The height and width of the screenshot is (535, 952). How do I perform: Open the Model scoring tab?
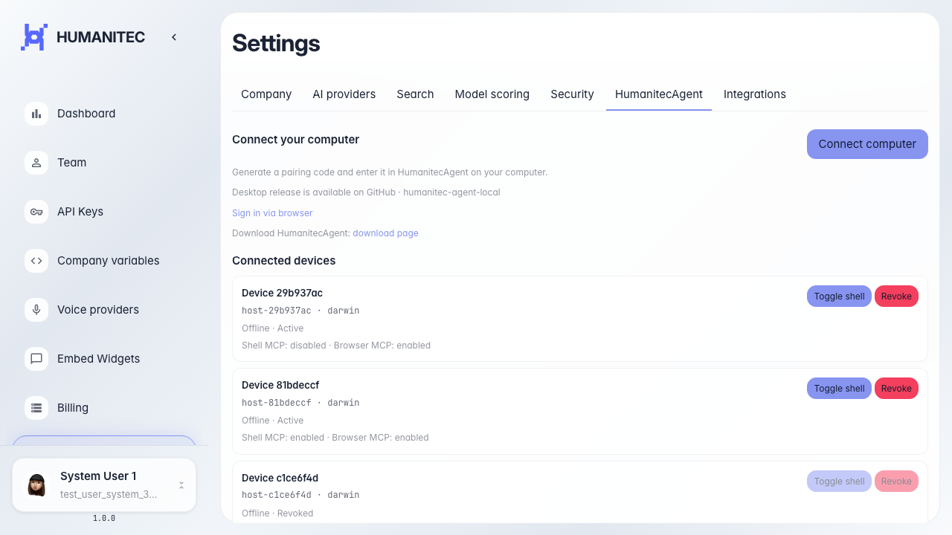[x=492, y=94]
